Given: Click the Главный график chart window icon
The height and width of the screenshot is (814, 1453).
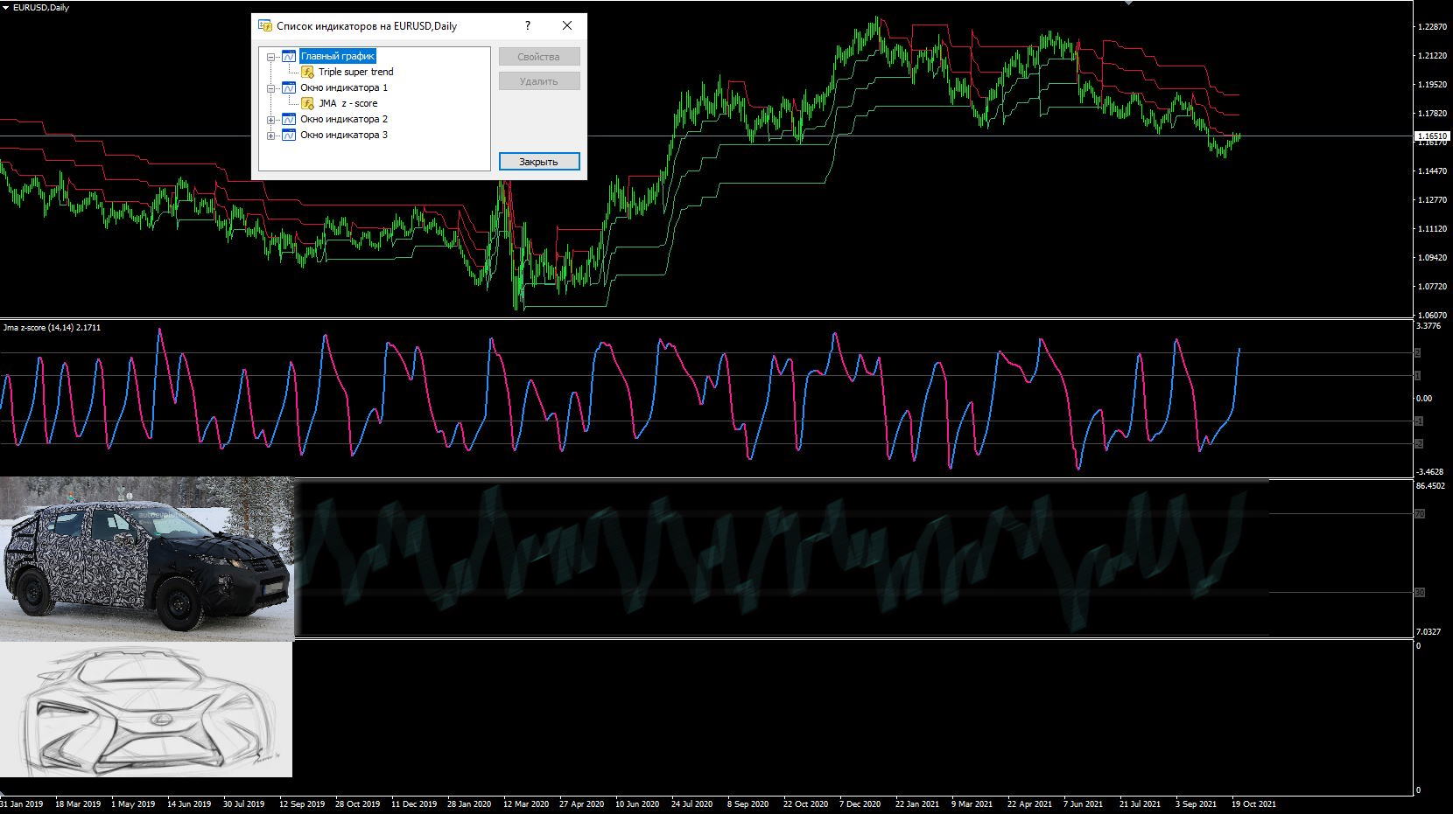Looking at the screenshot, I should pos(289,56).
